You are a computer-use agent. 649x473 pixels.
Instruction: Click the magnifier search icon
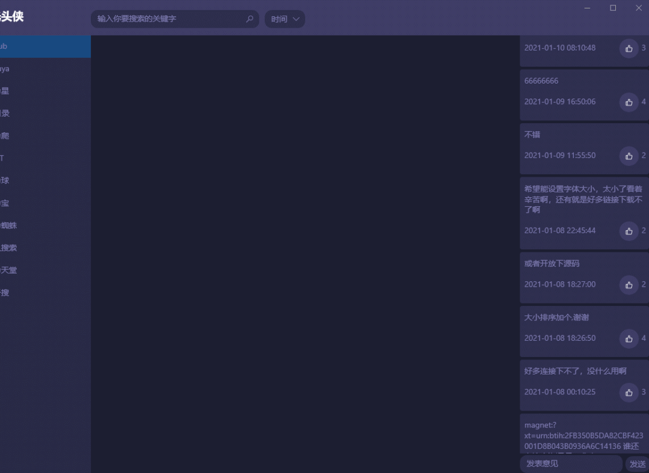click(x=250, y=19)
